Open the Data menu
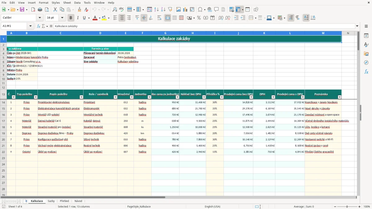Viewport: 372px width, 209px height. 77,2
